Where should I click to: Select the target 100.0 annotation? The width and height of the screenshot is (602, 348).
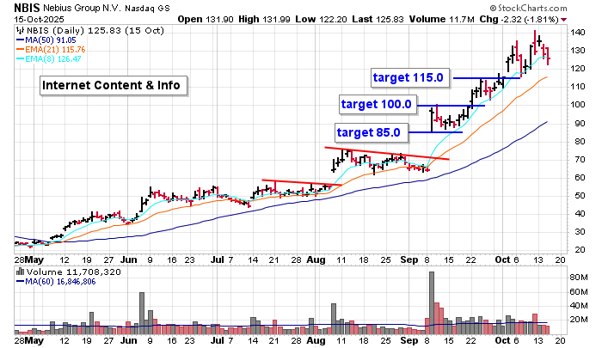[377, 105]
